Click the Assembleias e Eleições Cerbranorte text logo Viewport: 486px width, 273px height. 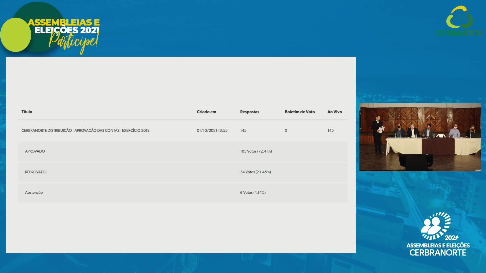click(x=438, y=249)
